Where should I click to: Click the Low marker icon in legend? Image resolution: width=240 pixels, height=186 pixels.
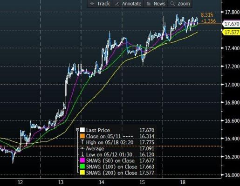(82, 154)
